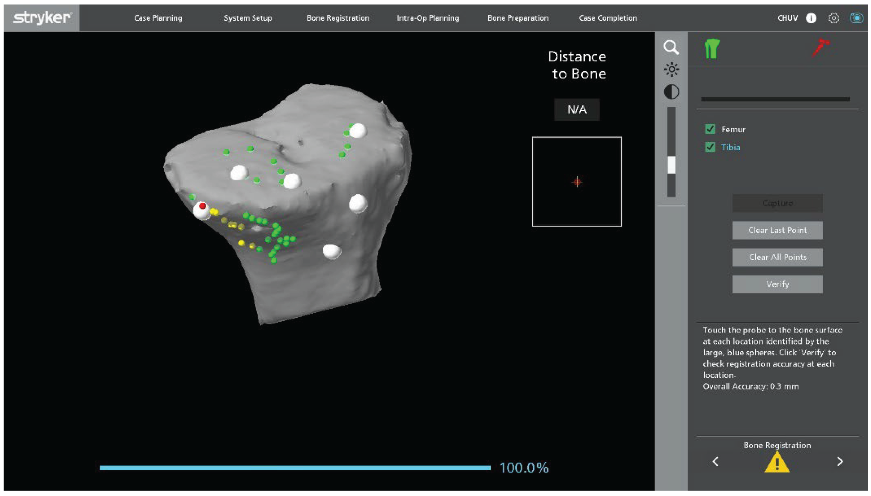Image resolution: width=871 pixels, height=496 pixels.
Task: Click the green bone tracker icon
Action: (x=712, y=49)
